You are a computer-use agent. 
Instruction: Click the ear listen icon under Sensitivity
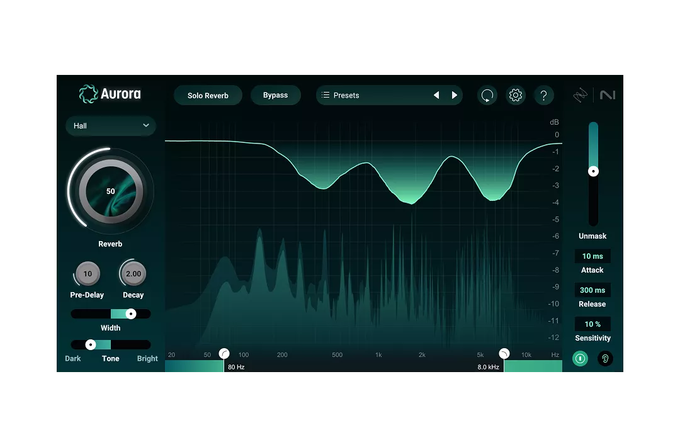pyautogui.click(x=605, y=359)
